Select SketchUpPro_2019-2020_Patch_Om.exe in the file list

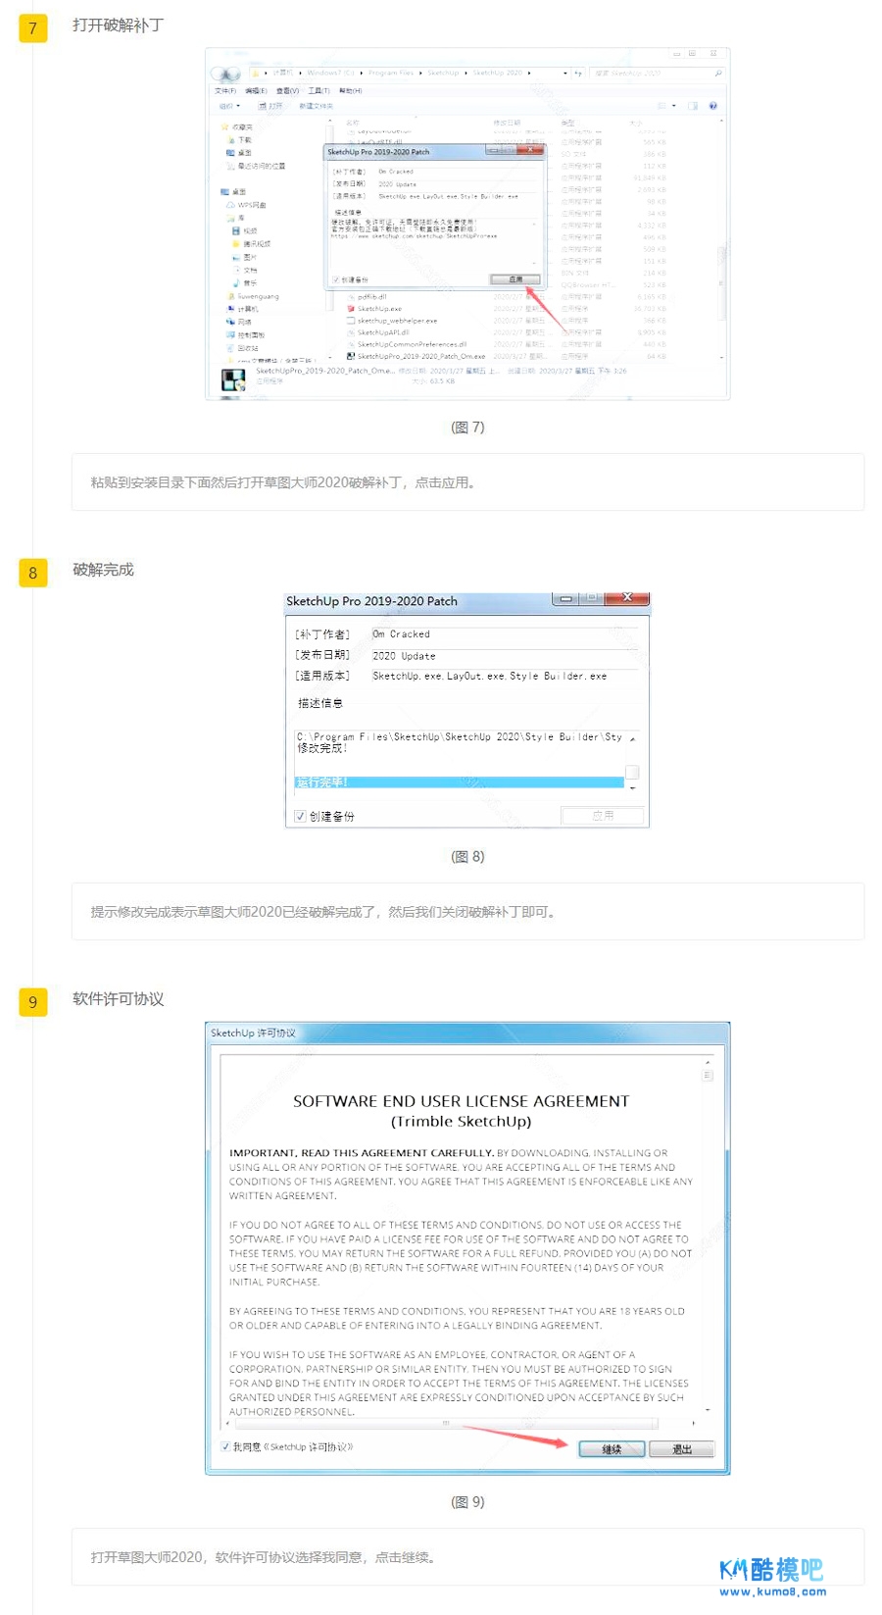tap(416, 356)
